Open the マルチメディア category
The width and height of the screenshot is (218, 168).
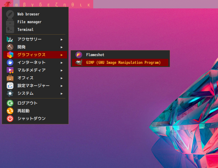click(35, 70)
